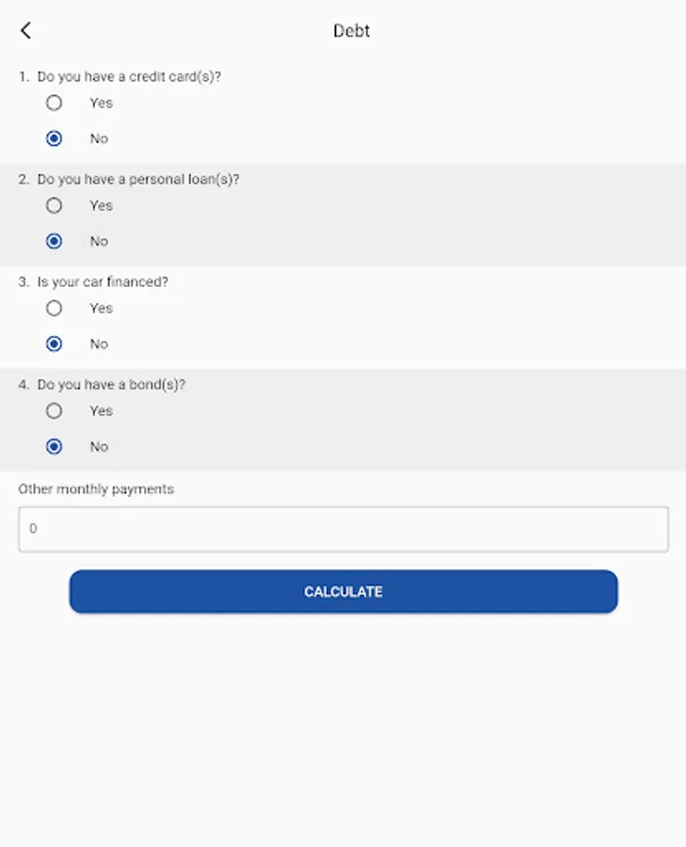Image resolution: width=686 pixels, height=847 pixels.
Task: Click the "Is your car financed?" text
Action: click(x=103, y=281)
